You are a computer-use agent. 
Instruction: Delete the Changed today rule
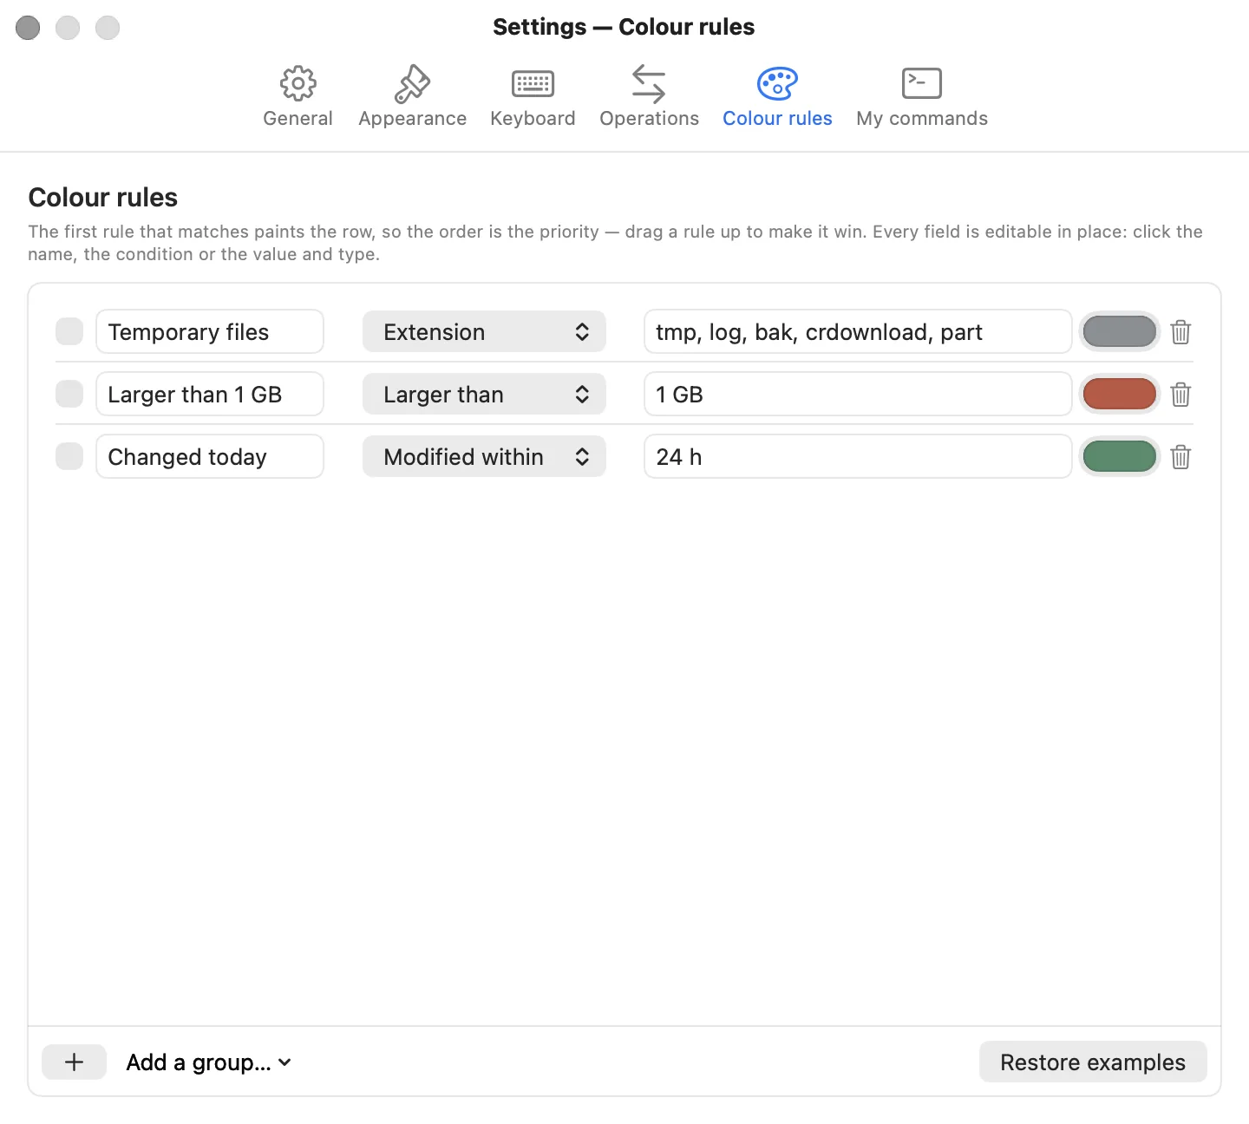(x=1180, y=457)
